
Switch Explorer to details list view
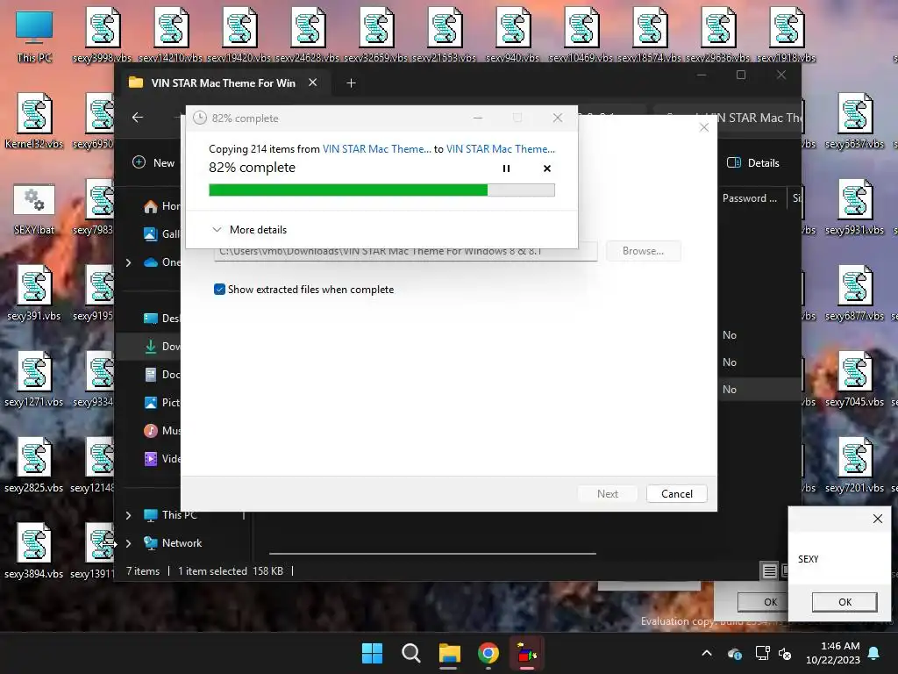pyautogui.click(x=769, y=570)
